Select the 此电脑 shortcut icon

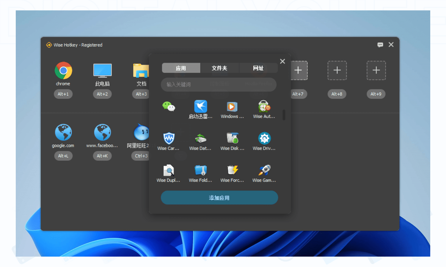(103, 71)
